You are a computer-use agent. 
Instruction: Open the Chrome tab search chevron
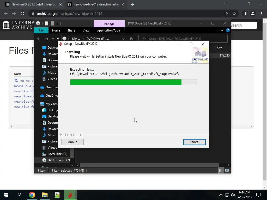point(225,4)
